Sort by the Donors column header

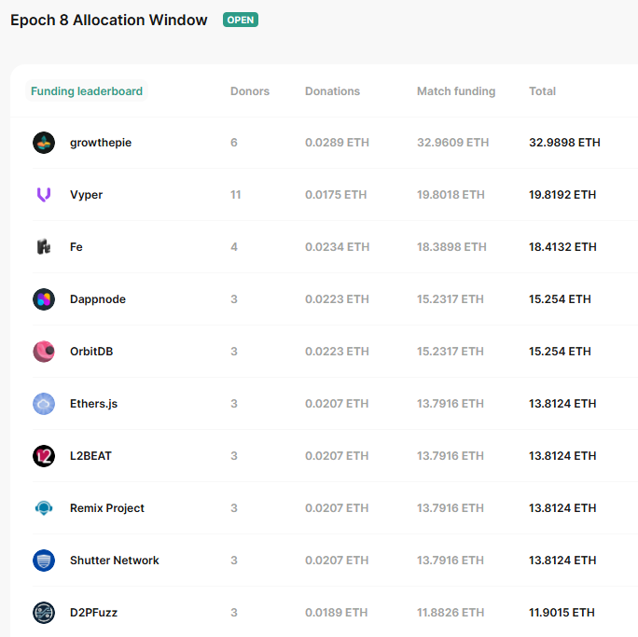pos(250,91)
